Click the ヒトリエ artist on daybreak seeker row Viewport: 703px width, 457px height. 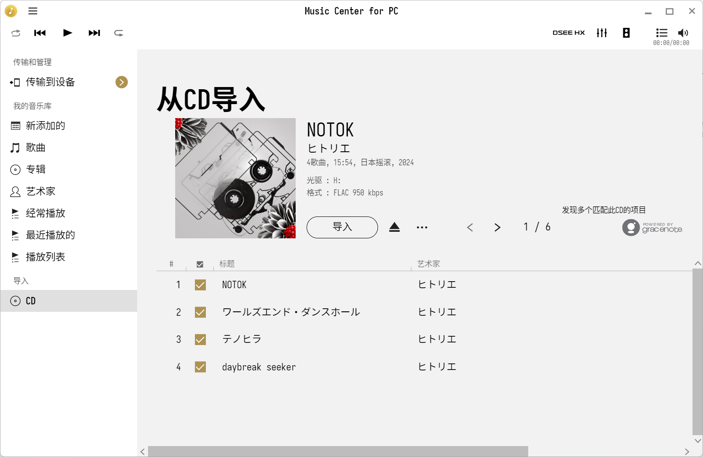[437, 366]
